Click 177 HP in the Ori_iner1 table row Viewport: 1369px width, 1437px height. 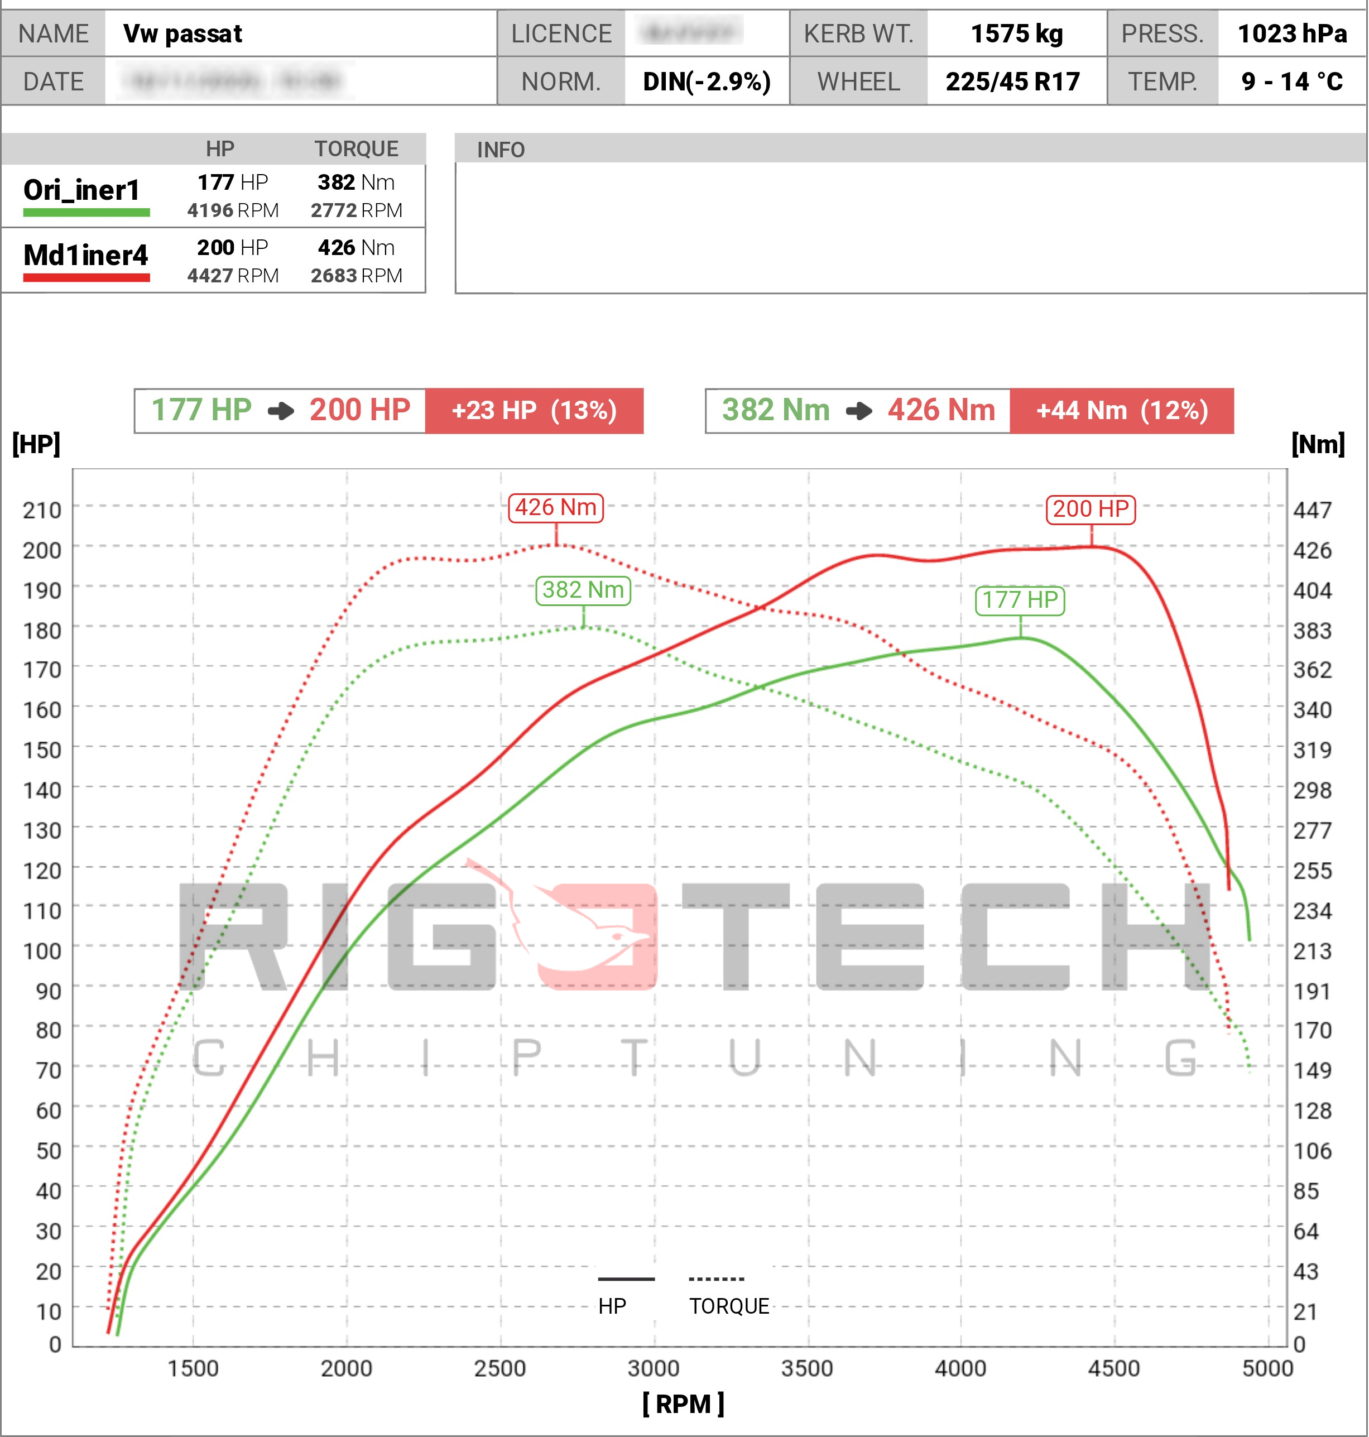coord(233,182)
